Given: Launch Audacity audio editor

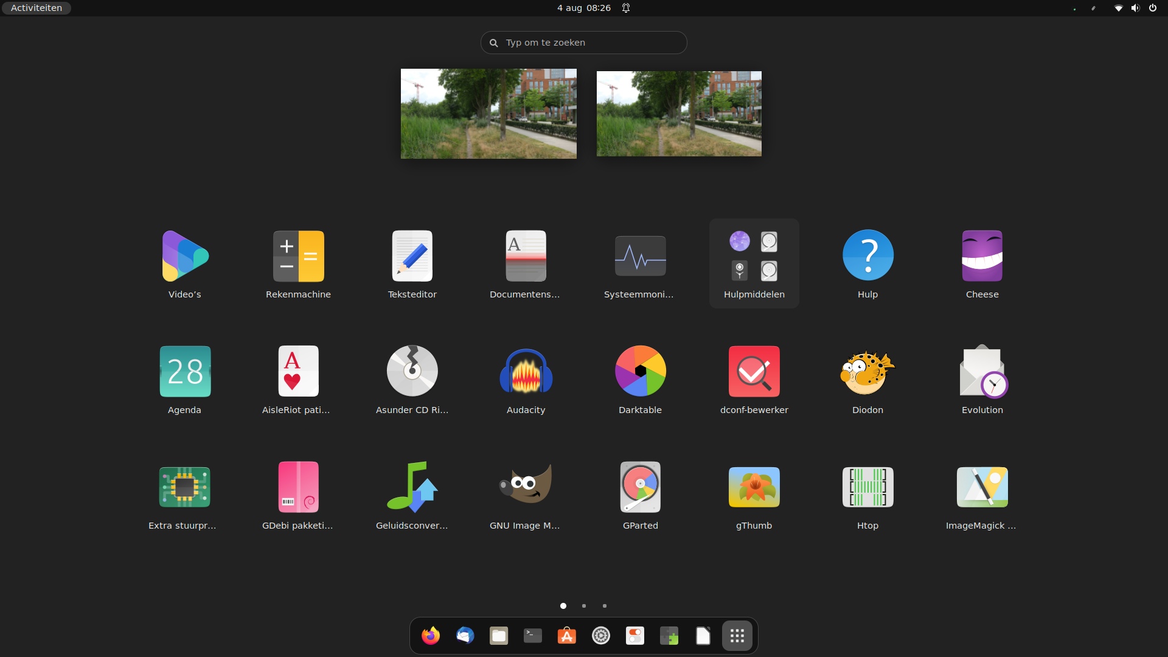Looking at the screenshot, I should (526, 372).
